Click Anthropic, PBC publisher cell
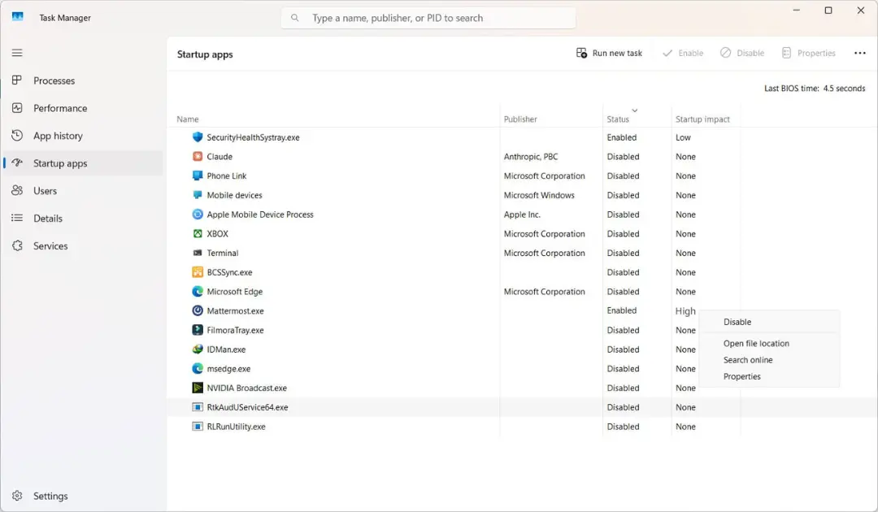878x512 pixels. click(x=530, y=157)
